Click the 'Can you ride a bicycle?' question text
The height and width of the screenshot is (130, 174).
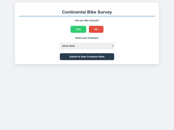tap(87, 21)
